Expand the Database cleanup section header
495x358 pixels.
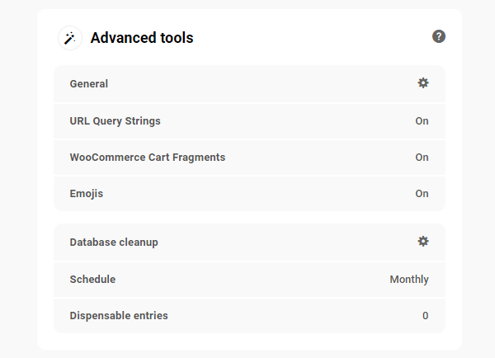pos(114,243)
